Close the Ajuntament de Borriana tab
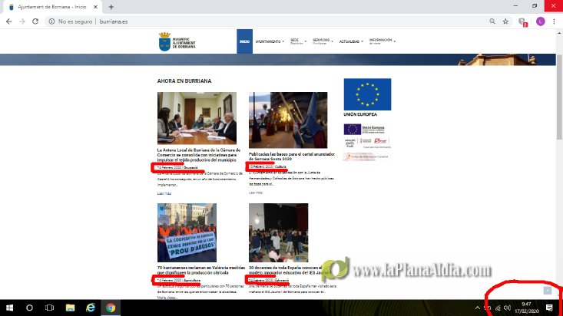 tap(95, 7)
